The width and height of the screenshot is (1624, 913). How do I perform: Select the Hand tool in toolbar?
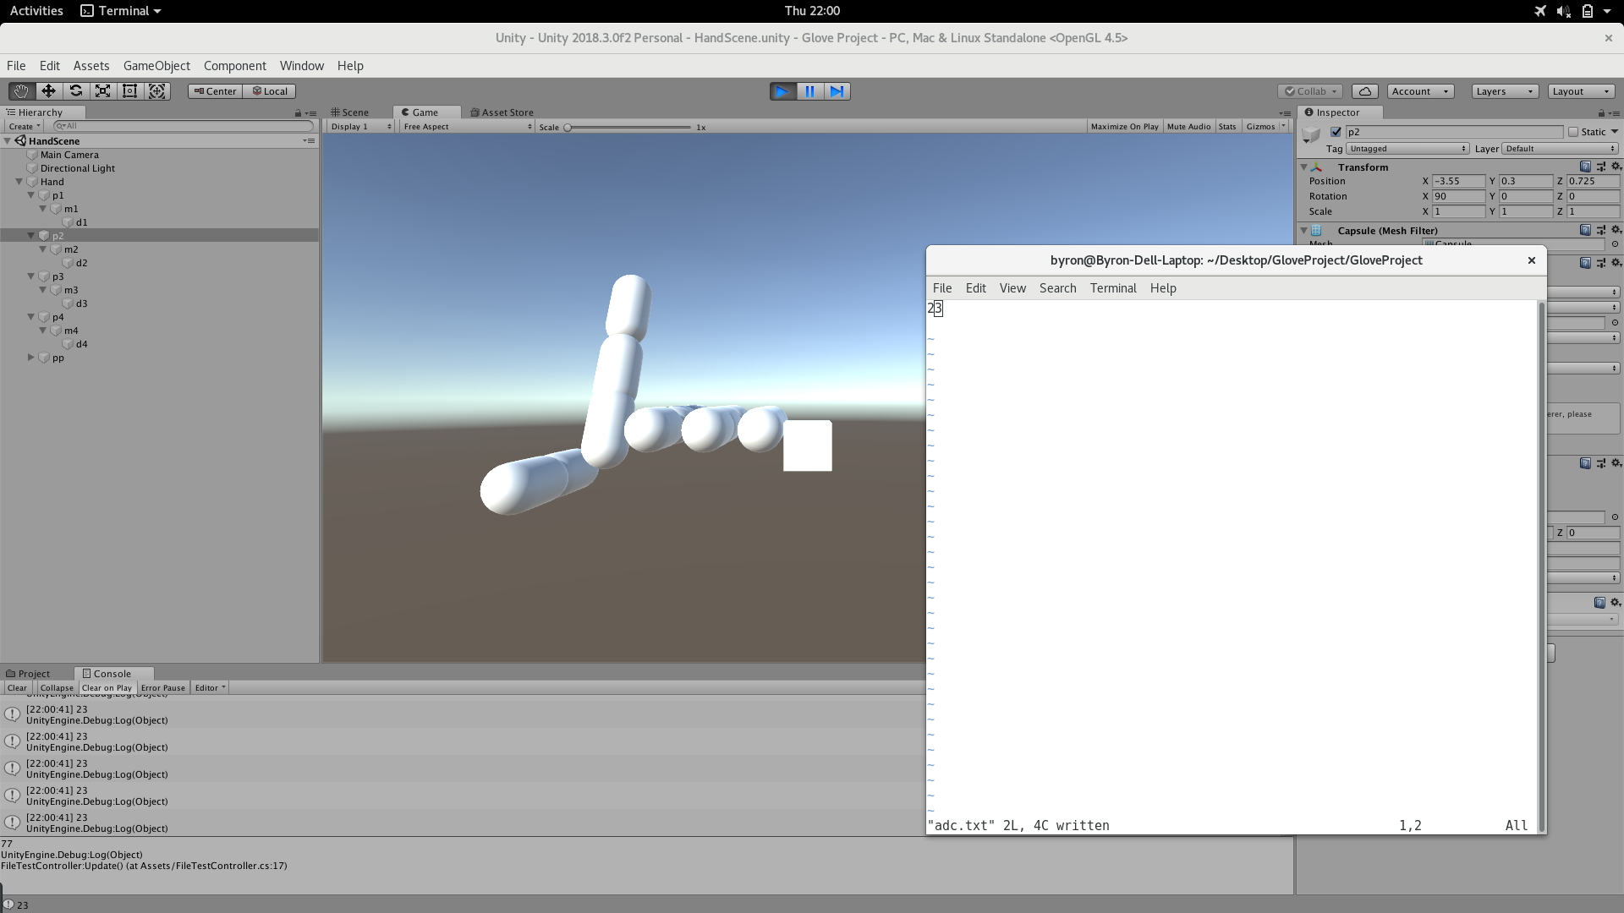point(21,91)
